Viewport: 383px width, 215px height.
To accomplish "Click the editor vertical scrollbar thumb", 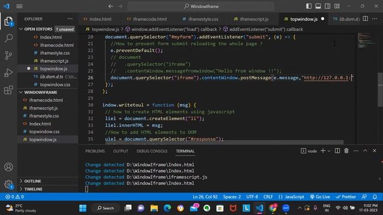I will (380, 90).
